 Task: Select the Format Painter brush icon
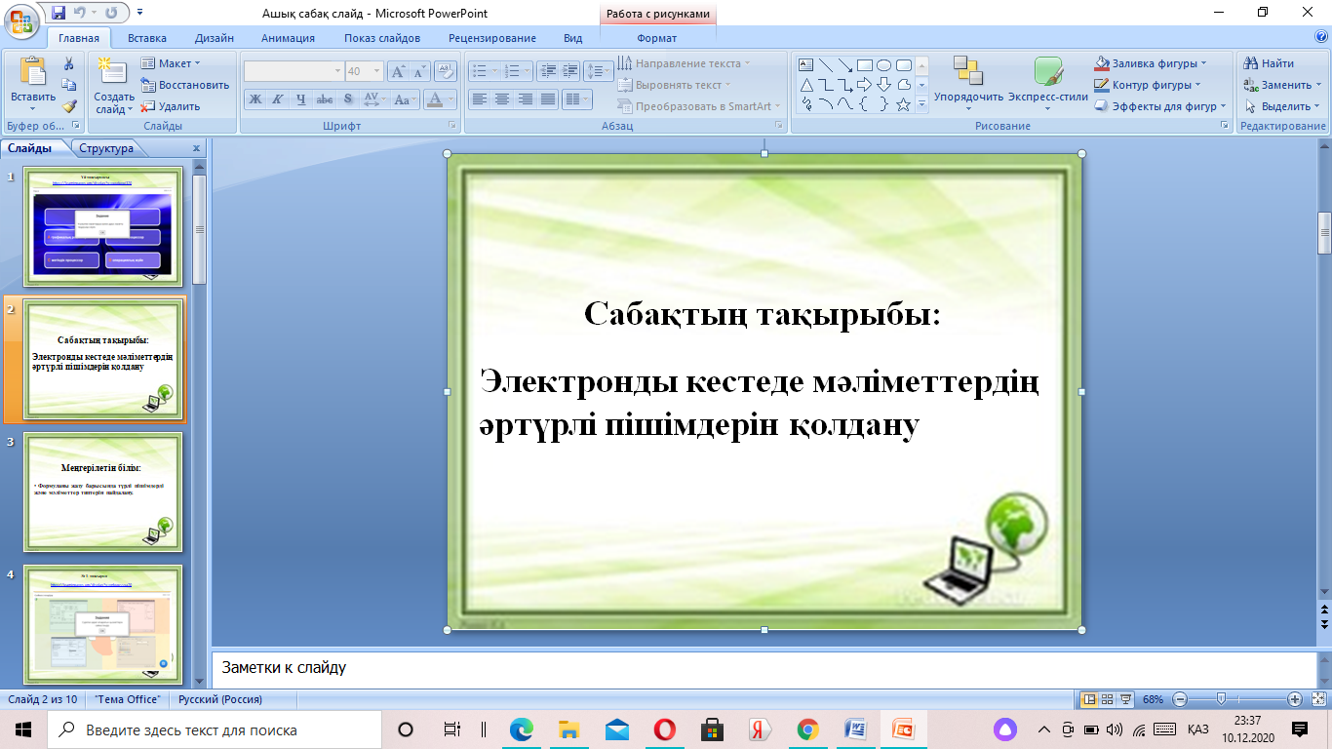click(69, 106)
